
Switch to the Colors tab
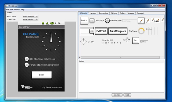tap(123, 13)
